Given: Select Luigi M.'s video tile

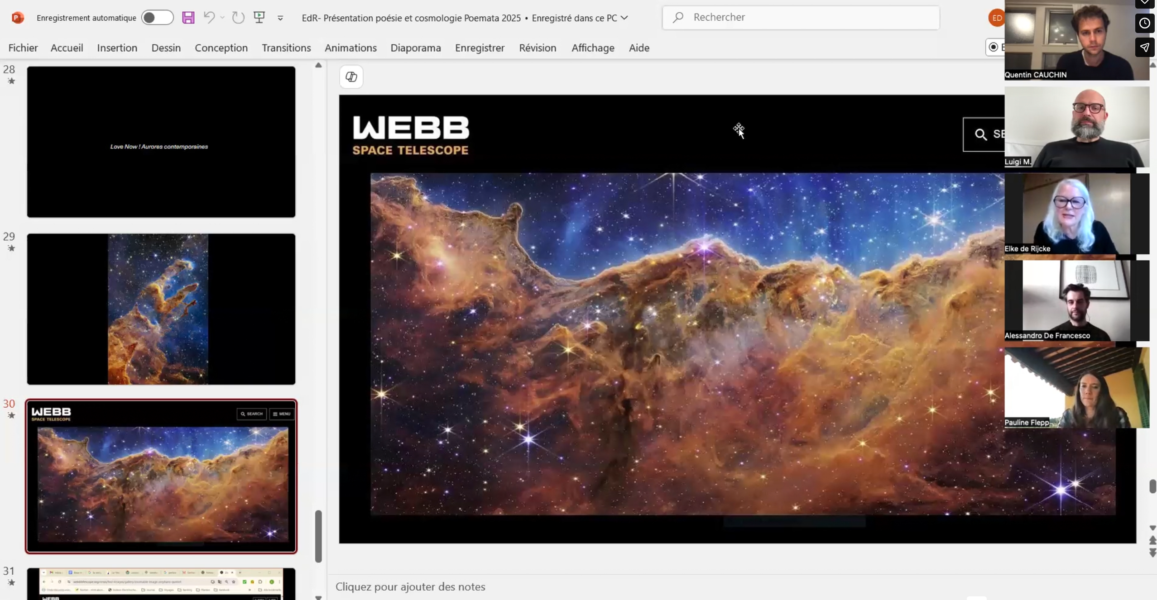Looking at the screenshot, I should click(1077, 127).
